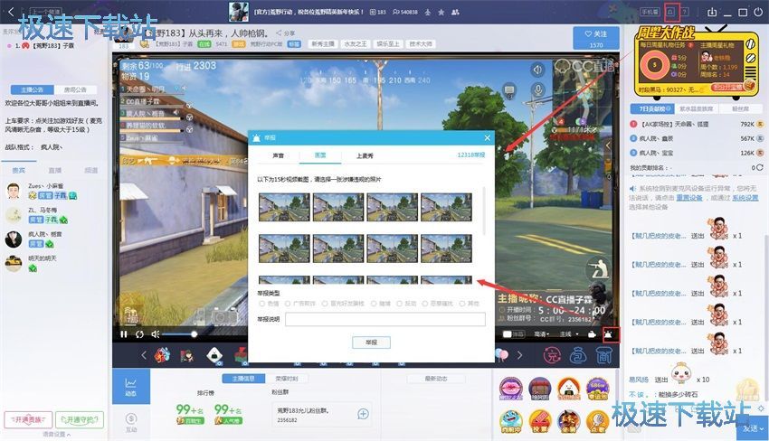Select the fourth report type radio button
Screen dimensions: 769x441
pos(374,304)
